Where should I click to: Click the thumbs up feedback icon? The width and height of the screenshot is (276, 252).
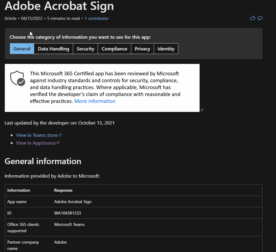pos(253,18)
